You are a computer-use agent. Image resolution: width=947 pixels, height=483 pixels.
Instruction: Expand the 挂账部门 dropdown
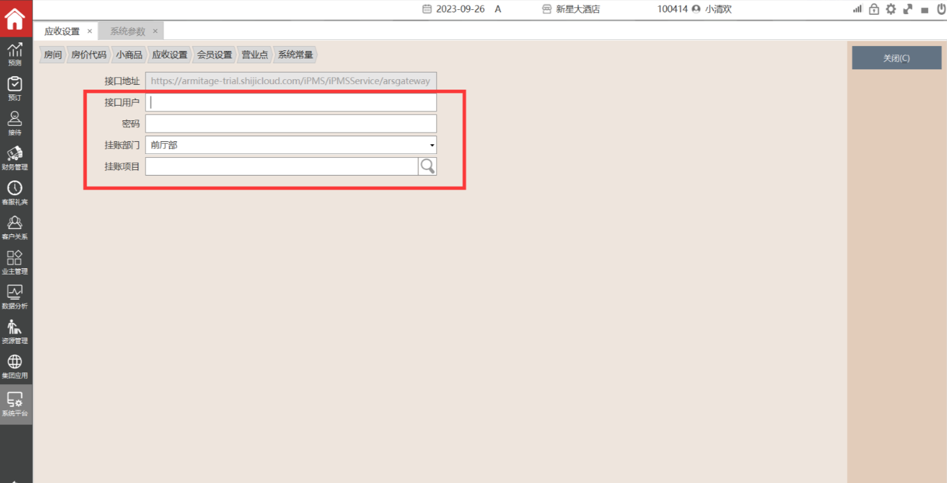point(432,145)
